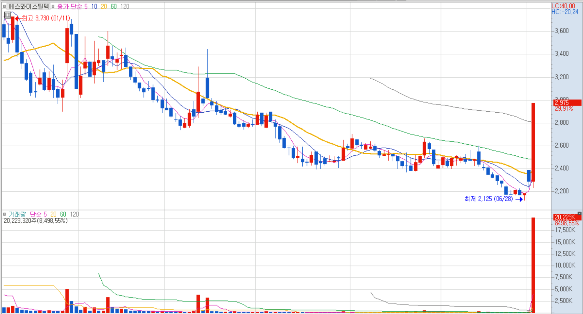
Task: Click the 2,200 price axis label
Action: coord(562,191)
